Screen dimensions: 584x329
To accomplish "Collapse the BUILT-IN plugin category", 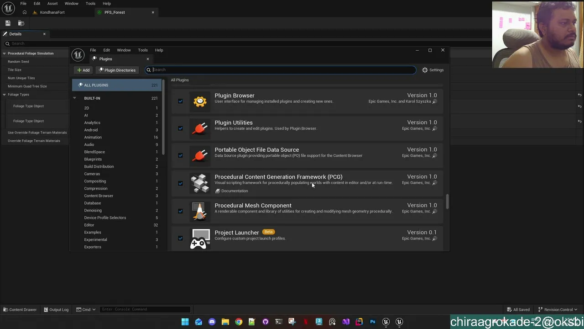I will click(x=74, y=98).
